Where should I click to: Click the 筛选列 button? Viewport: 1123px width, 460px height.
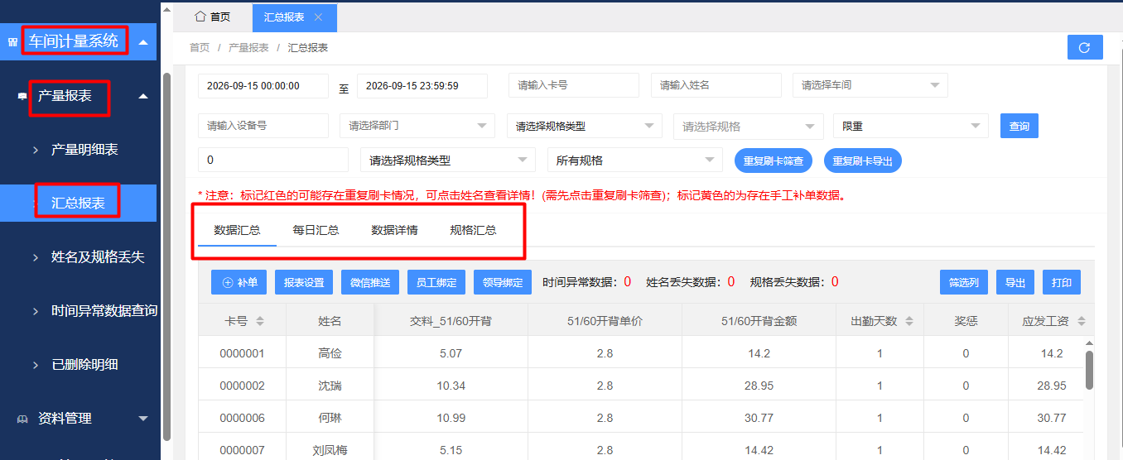(964, 282)
